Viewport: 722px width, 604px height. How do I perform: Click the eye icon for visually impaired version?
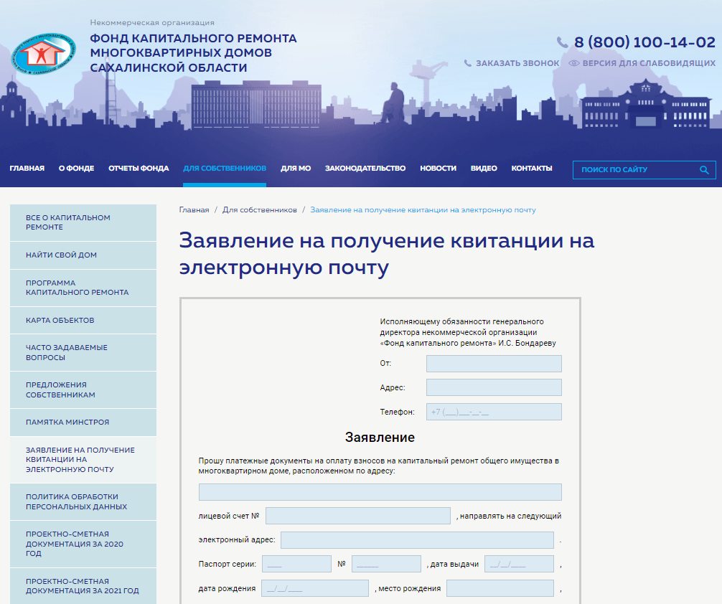[573, 63]
